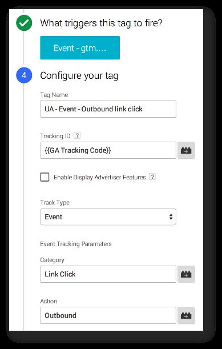Enable Display Advertiser Features checkbox
This screenshot has height=349, width=222.
pos(45,178)
